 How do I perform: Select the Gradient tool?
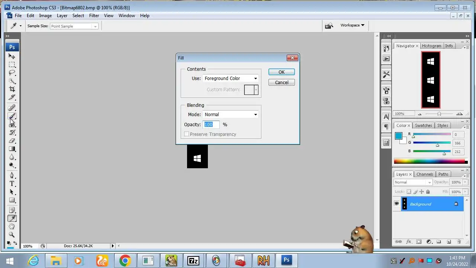click(12, 149)
